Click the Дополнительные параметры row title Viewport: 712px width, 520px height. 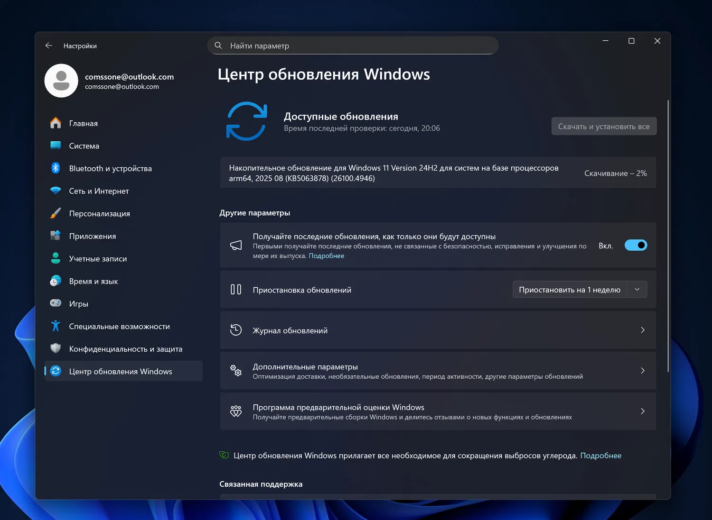tap(305, 366)
